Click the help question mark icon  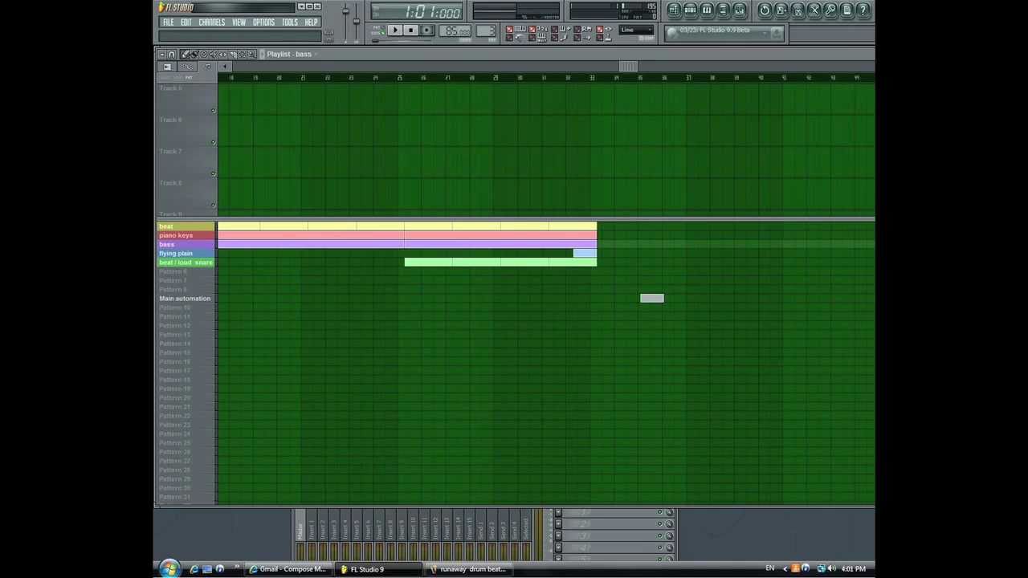point(863,10)
